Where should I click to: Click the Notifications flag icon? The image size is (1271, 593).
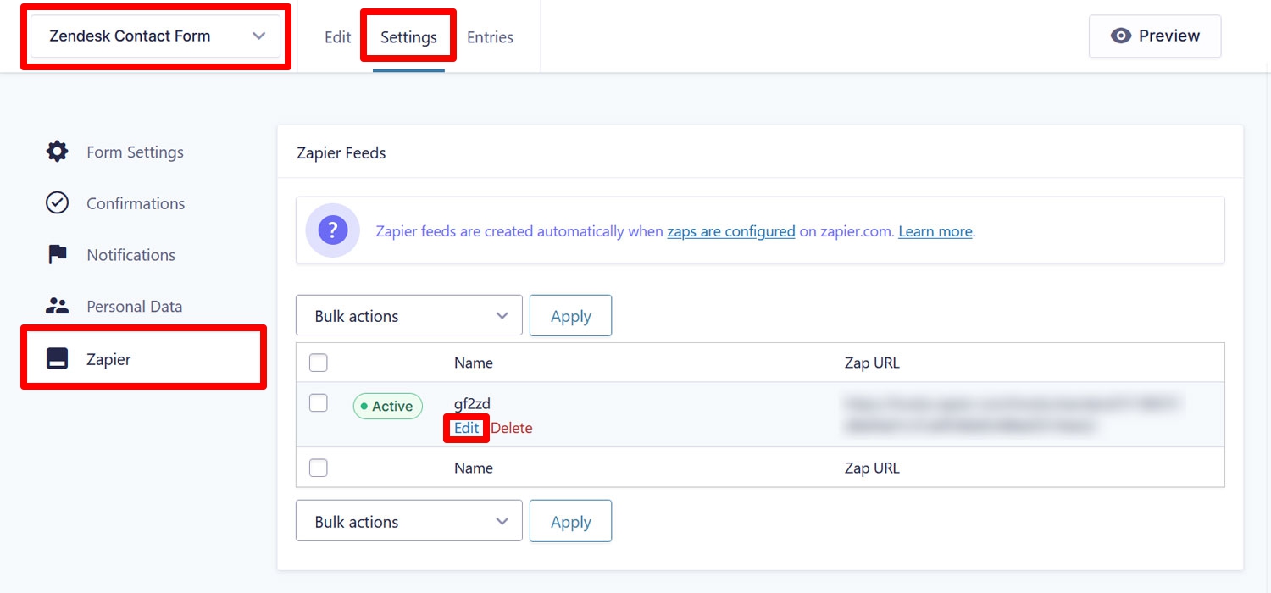coord(57,255)
